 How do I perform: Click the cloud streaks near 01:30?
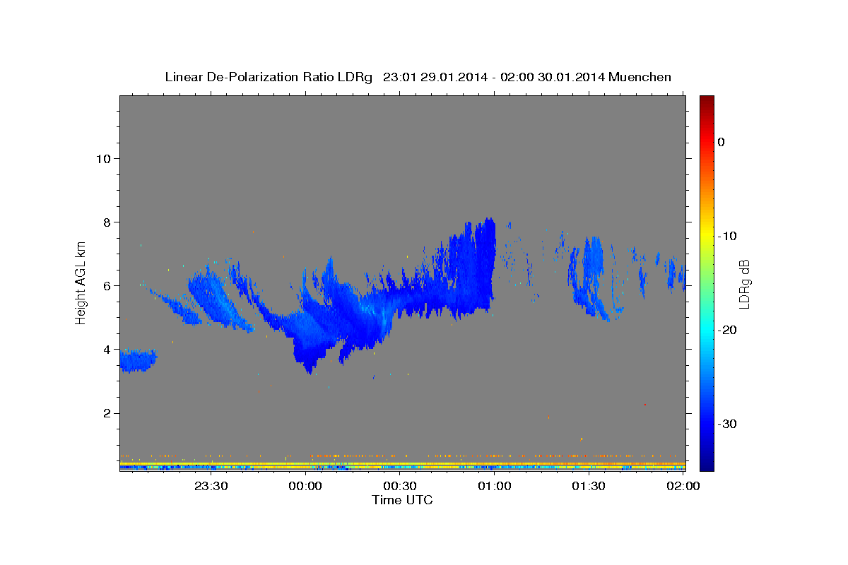click(592, 279)
